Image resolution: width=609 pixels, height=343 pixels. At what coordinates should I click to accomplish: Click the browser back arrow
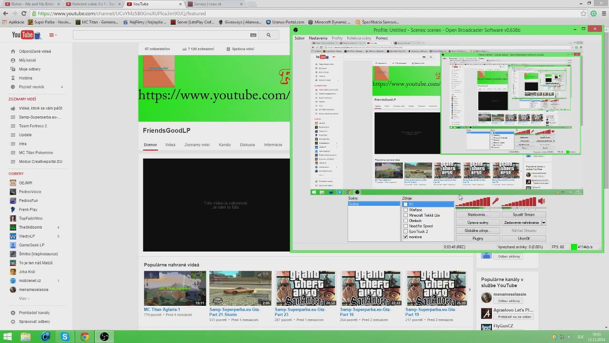tap(5, 13)
